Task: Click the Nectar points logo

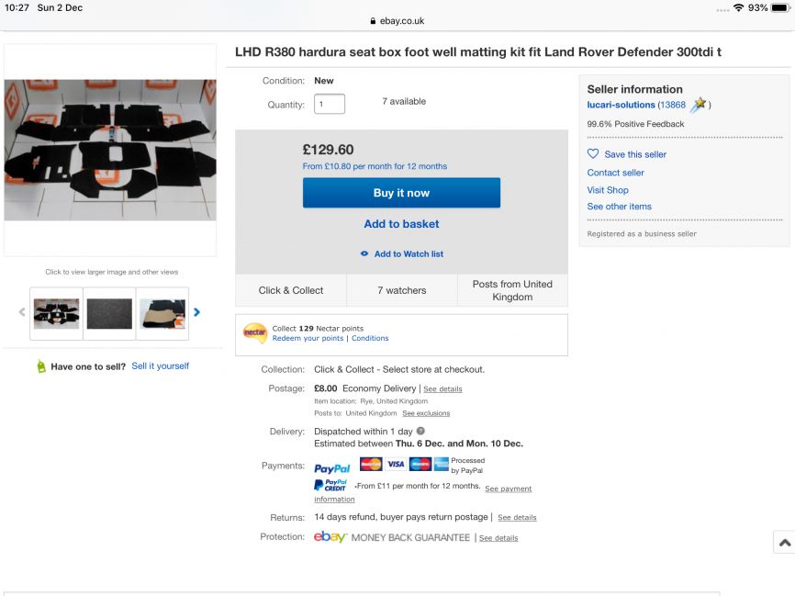Action: [x=254, y=332]
